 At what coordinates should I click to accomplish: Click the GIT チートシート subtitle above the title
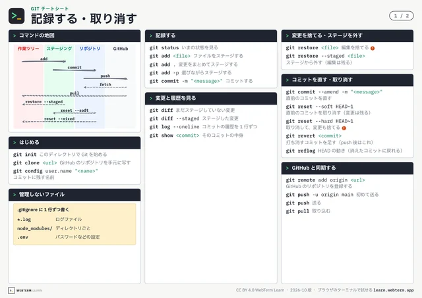[x=49, y=9]
